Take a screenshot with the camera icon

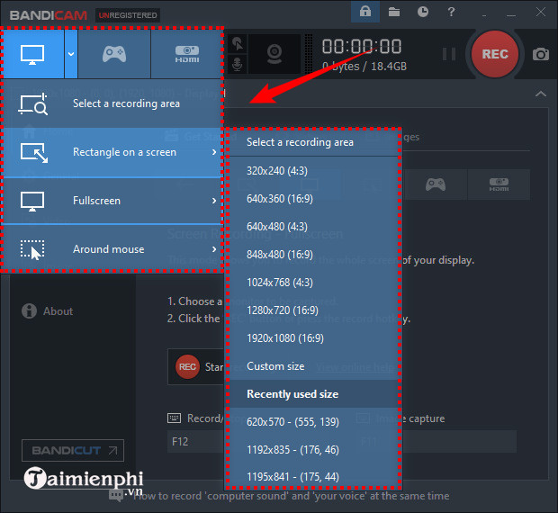[541, 54]
